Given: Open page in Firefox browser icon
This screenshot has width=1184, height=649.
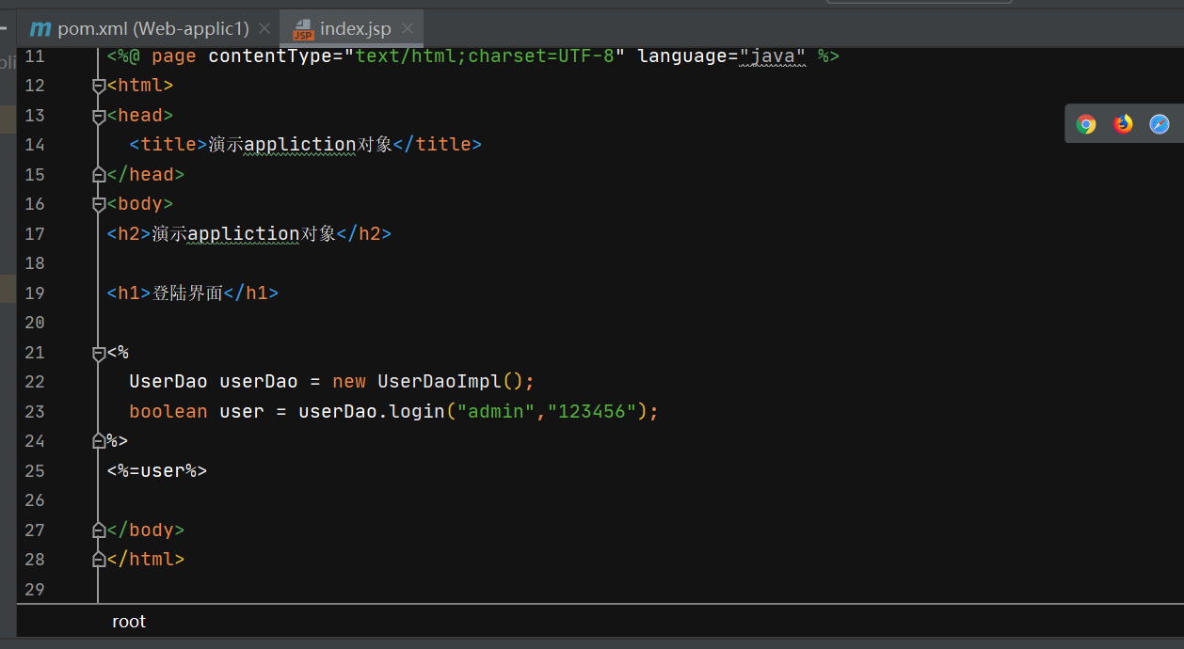Looking at the screenshot, I should [x=1123, y=124].
